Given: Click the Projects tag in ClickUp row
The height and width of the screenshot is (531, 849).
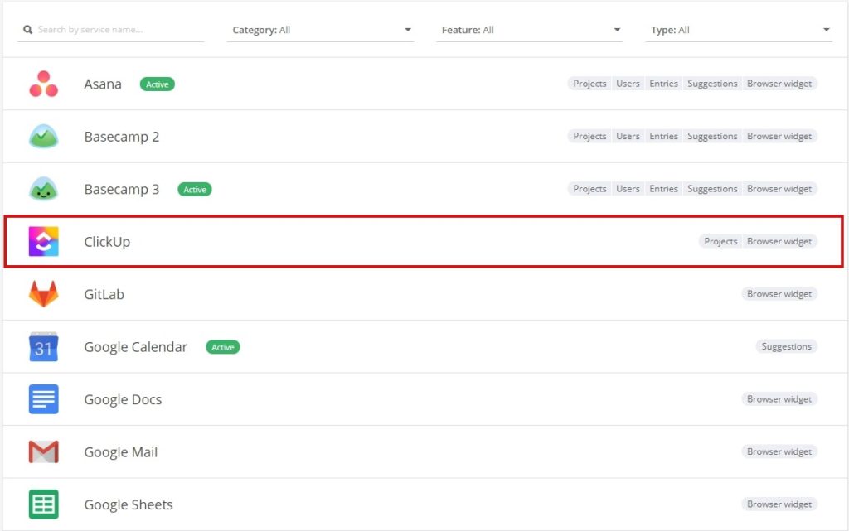Looking at the screenshot, I should [x=720, y=241].
